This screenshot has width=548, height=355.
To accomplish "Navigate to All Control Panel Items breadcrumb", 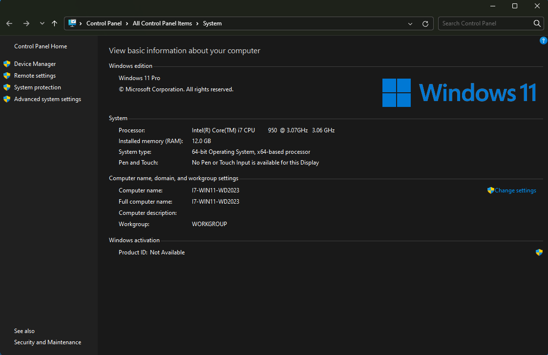I will [162, 23].
